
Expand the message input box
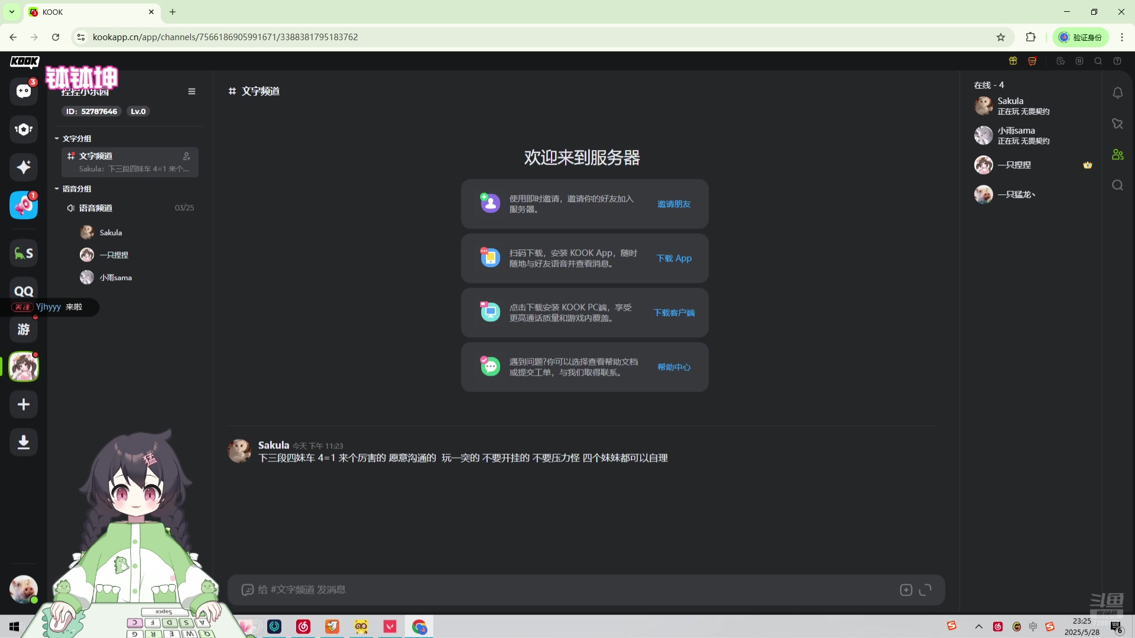[x=925, y=590]
